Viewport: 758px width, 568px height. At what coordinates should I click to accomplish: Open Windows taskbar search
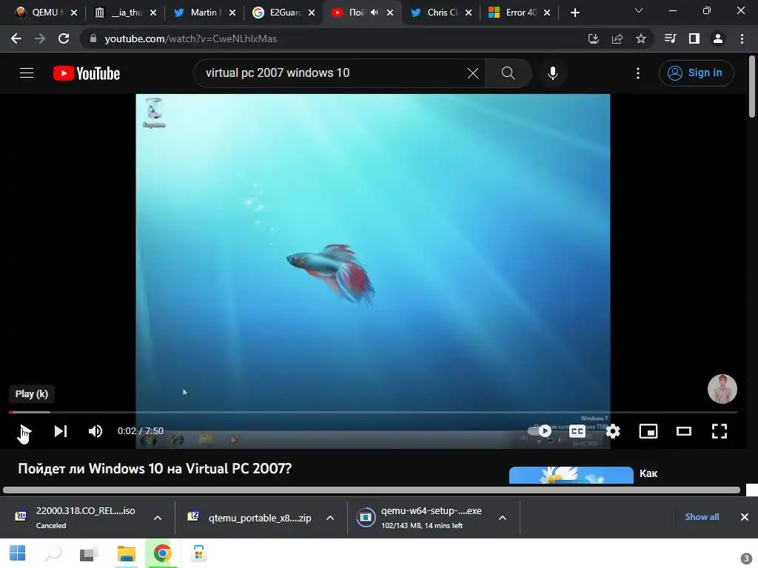coord(53,553)
